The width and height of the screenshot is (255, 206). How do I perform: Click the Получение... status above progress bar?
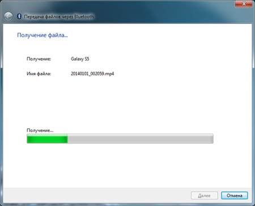click(40, 130)
